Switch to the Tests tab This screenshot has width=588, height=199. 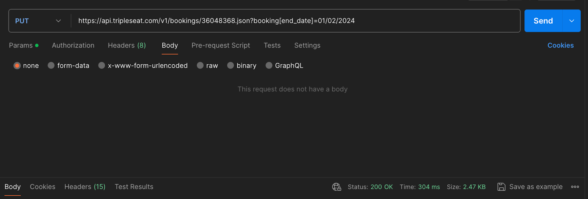coord(272,46)
